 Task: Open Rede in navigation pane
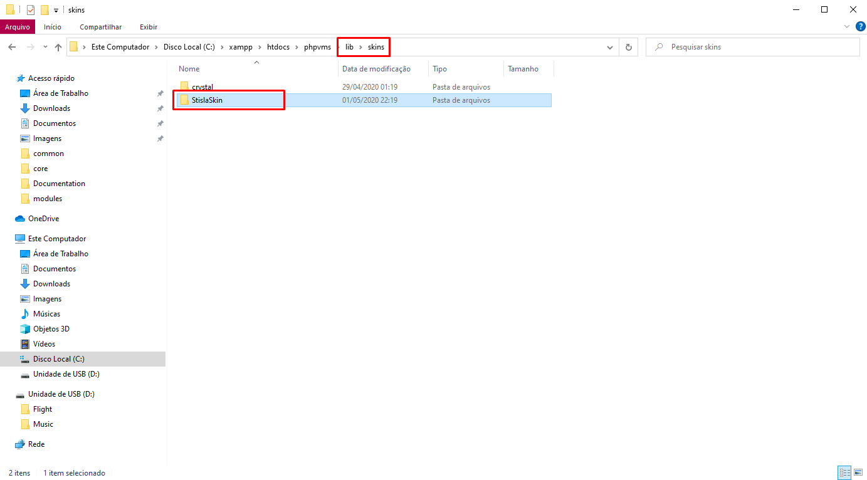36,444
